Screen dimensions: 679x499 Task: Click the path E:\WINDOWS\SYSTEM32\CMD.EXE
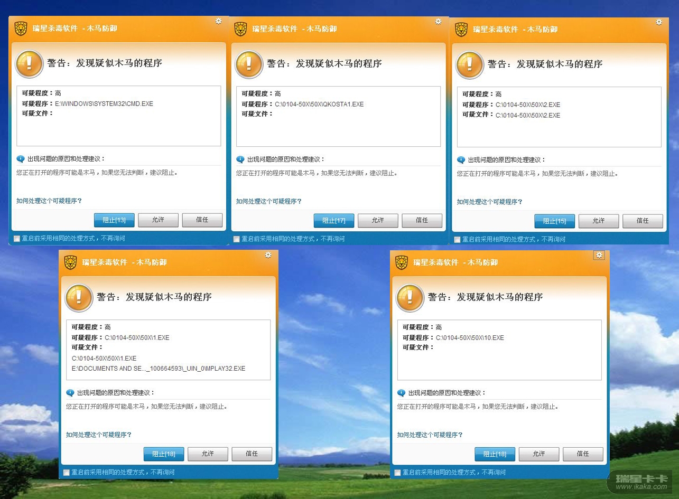(104, 103)
